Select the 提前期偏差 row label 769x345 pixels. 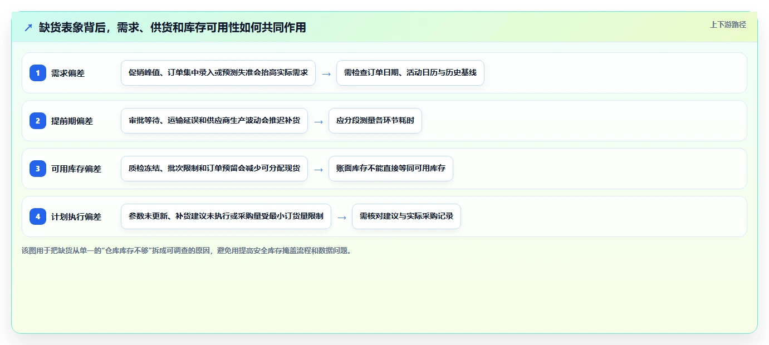(72, 121)
